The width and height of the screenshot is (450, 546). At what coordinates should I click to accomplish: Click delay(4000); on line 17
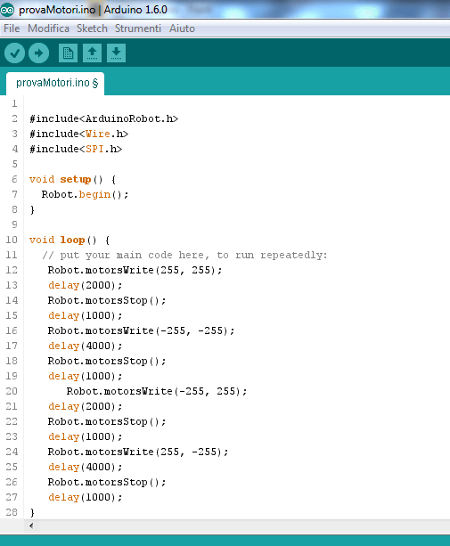tap(85, 346)
